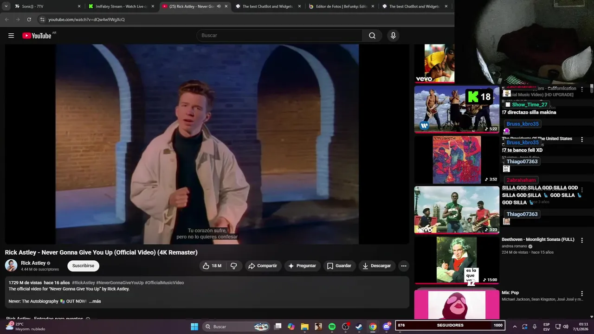The image size is (594, 334).
Task: Open the "Mix: Pop" title link
Action: (510, 293)
